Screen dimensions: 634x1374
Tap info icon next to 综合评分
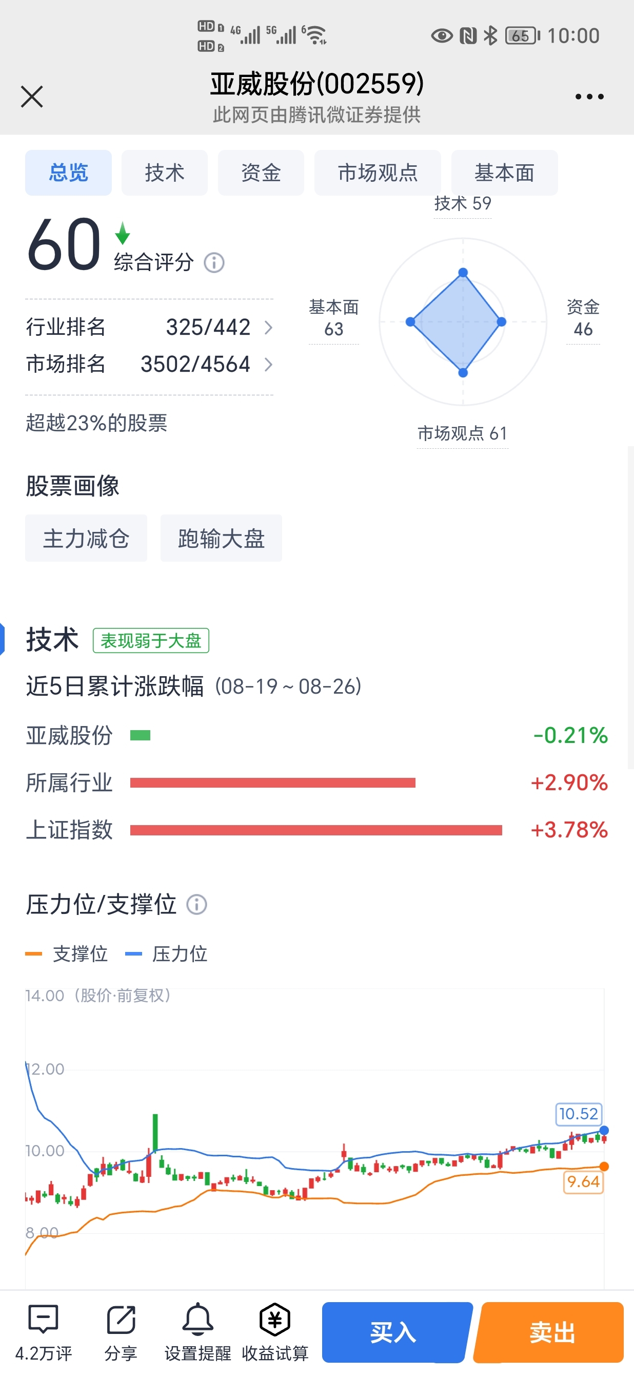[214, 262]
